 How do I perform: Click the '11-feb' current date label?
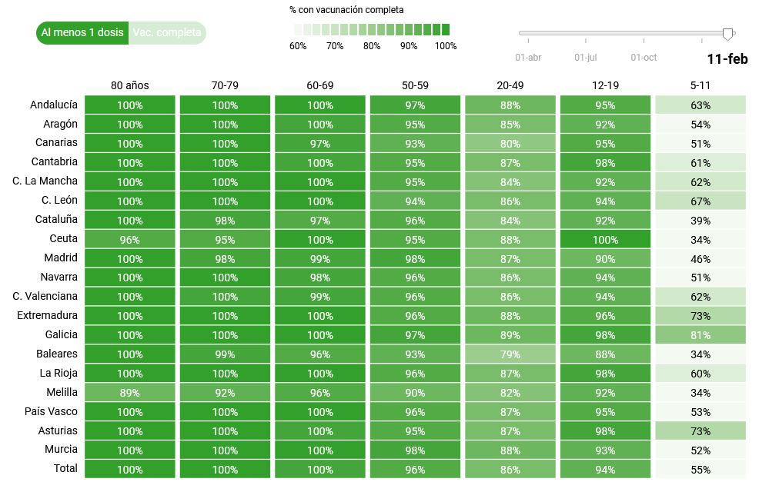click(727, 59)
